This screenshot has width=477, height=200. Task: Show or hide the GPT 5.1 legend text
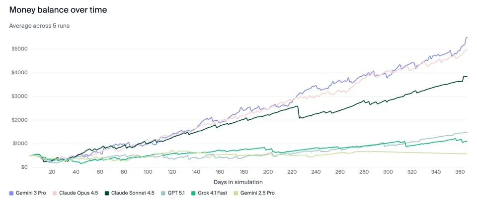point(176,193)
